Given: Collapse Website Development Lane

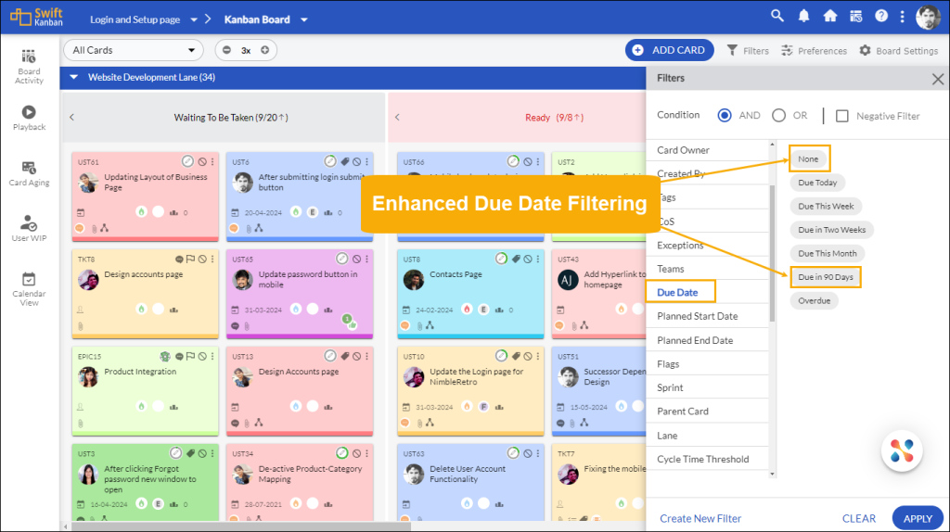Looking at the screenshot, I should 73,78.
